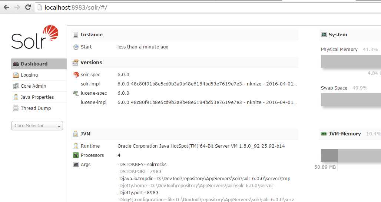The image size is (381, 202).
Task: Click the Solr sun logo
Action: coord(51,33)
